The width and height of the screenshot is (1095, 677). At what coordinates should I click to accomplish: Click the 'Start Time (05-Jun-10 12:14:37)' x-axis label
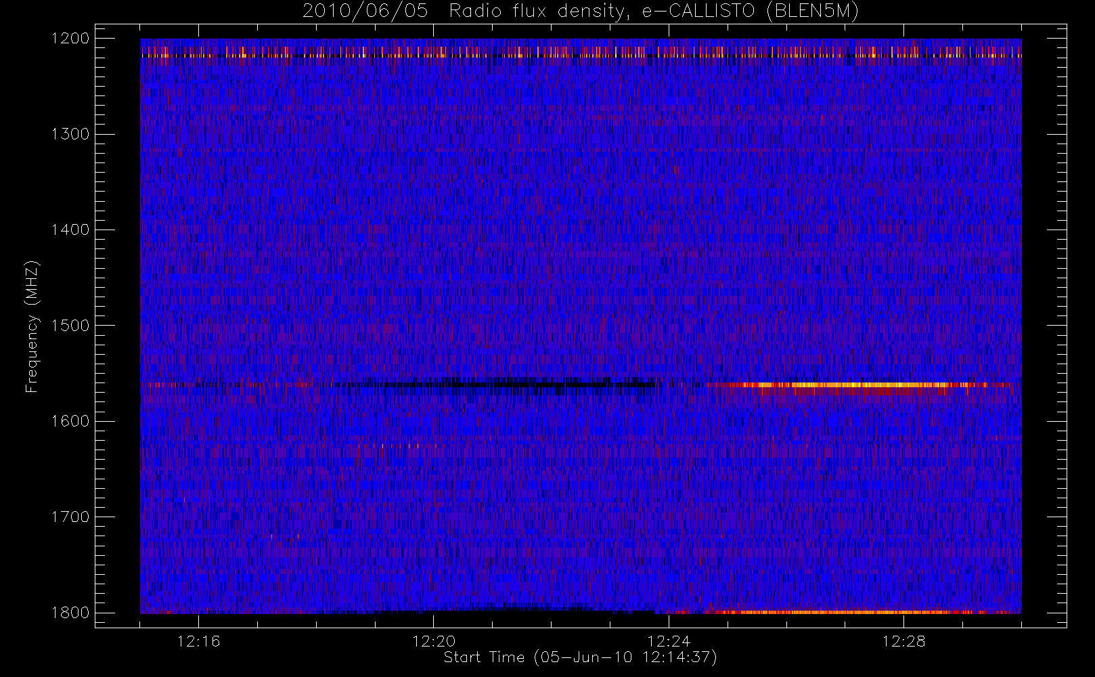[580, 657]
